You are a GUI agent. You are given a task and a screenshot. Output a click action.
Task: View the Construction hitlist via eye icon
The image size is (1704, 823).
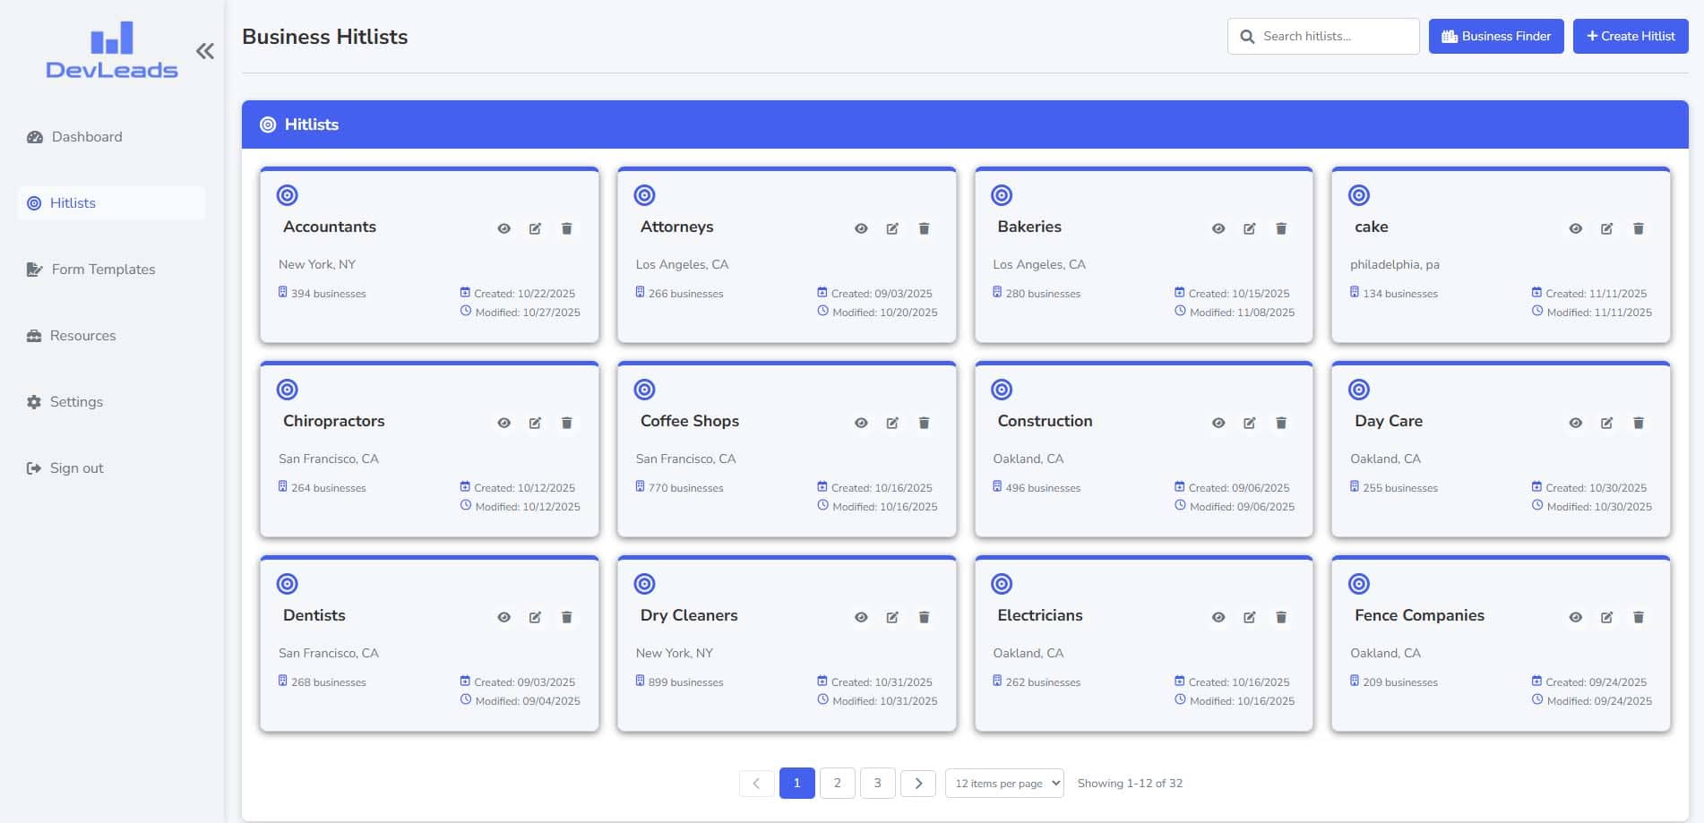(x=1218, y=424)
